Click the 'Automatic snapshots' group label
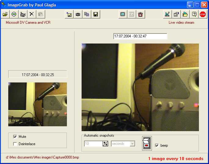 click(x=99, y=135)
